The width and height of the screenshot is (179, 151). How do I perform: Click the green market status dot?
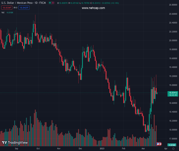click(x=50, y=3)
